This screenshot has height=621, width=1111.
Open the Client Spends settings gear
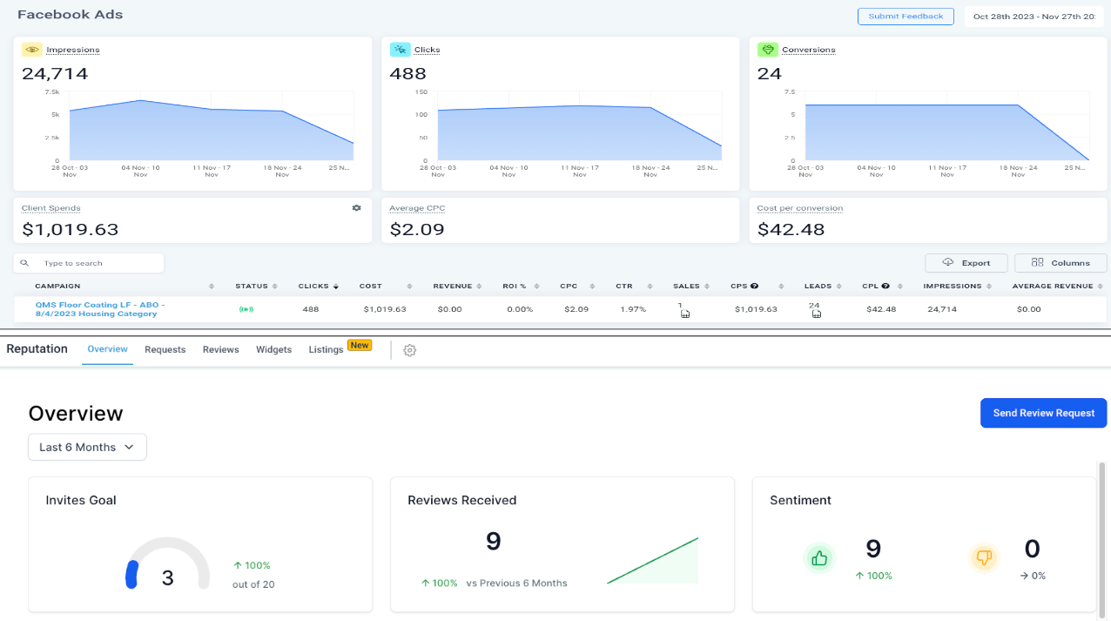click(x=357, y=208)
